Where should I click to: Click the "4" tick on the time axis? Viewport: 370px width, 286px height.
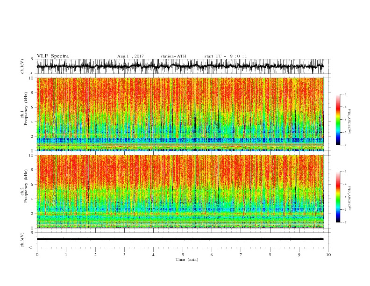(x=153, y=255)
